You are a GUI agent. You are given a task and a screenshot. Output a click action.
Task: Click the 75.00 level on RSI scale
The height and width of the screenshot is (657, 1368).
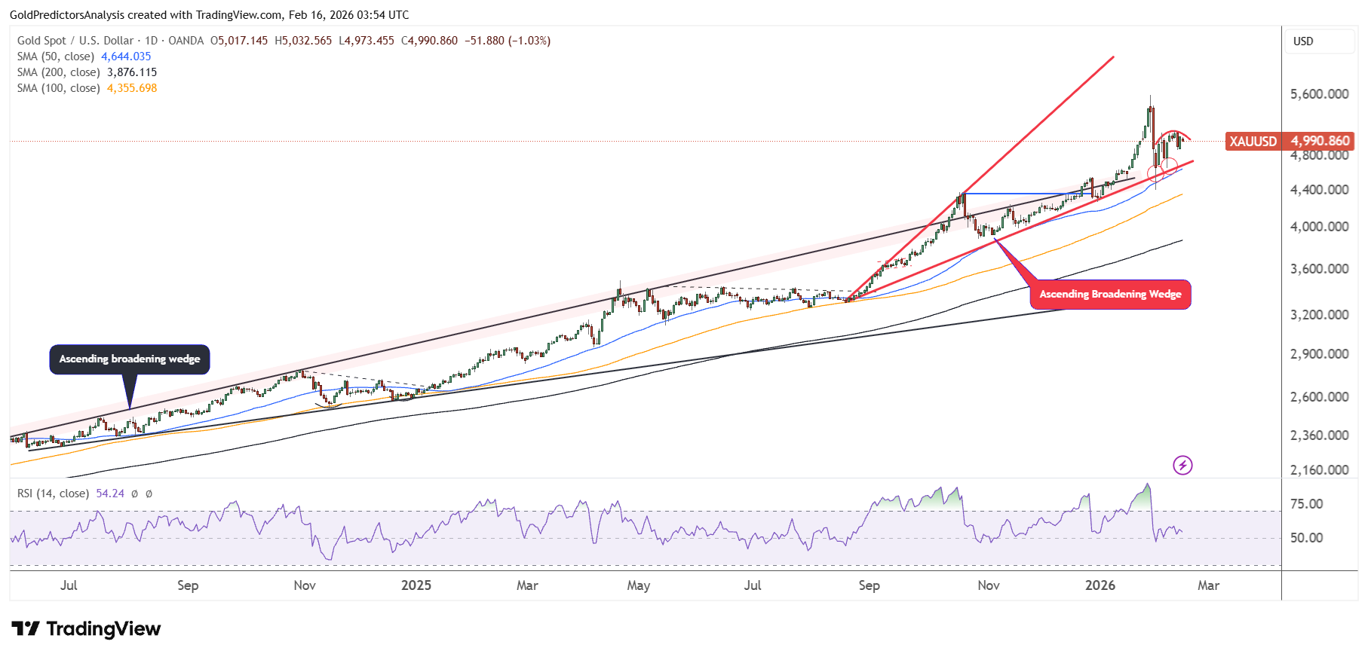click(x=1306, y=504)
